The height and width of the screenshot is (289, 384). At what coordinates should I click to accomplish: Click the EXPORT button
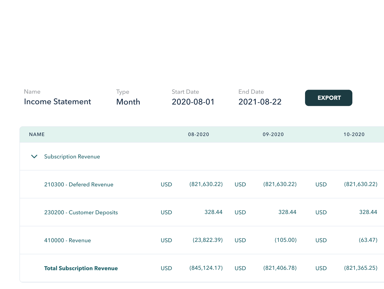click(x=329, y=98)
